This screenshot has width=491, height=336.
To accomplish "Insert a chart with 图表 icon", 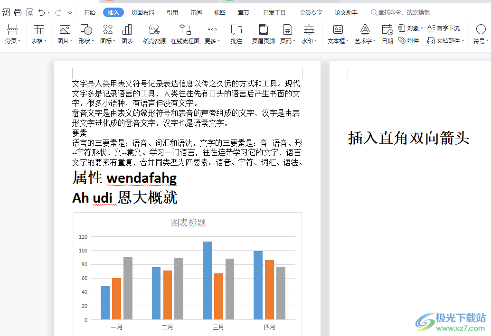I will point(127,30).
